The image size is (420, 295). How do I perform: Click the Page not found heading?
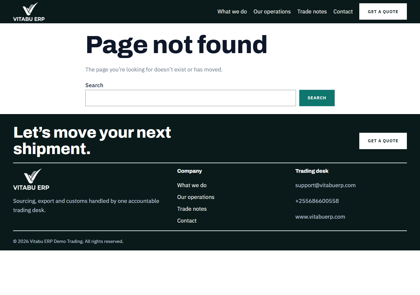[x=177, y=45]
